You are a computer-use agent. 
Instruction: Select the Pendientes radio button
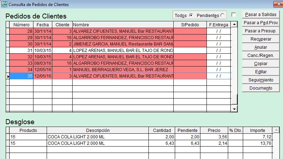[222, 15]
